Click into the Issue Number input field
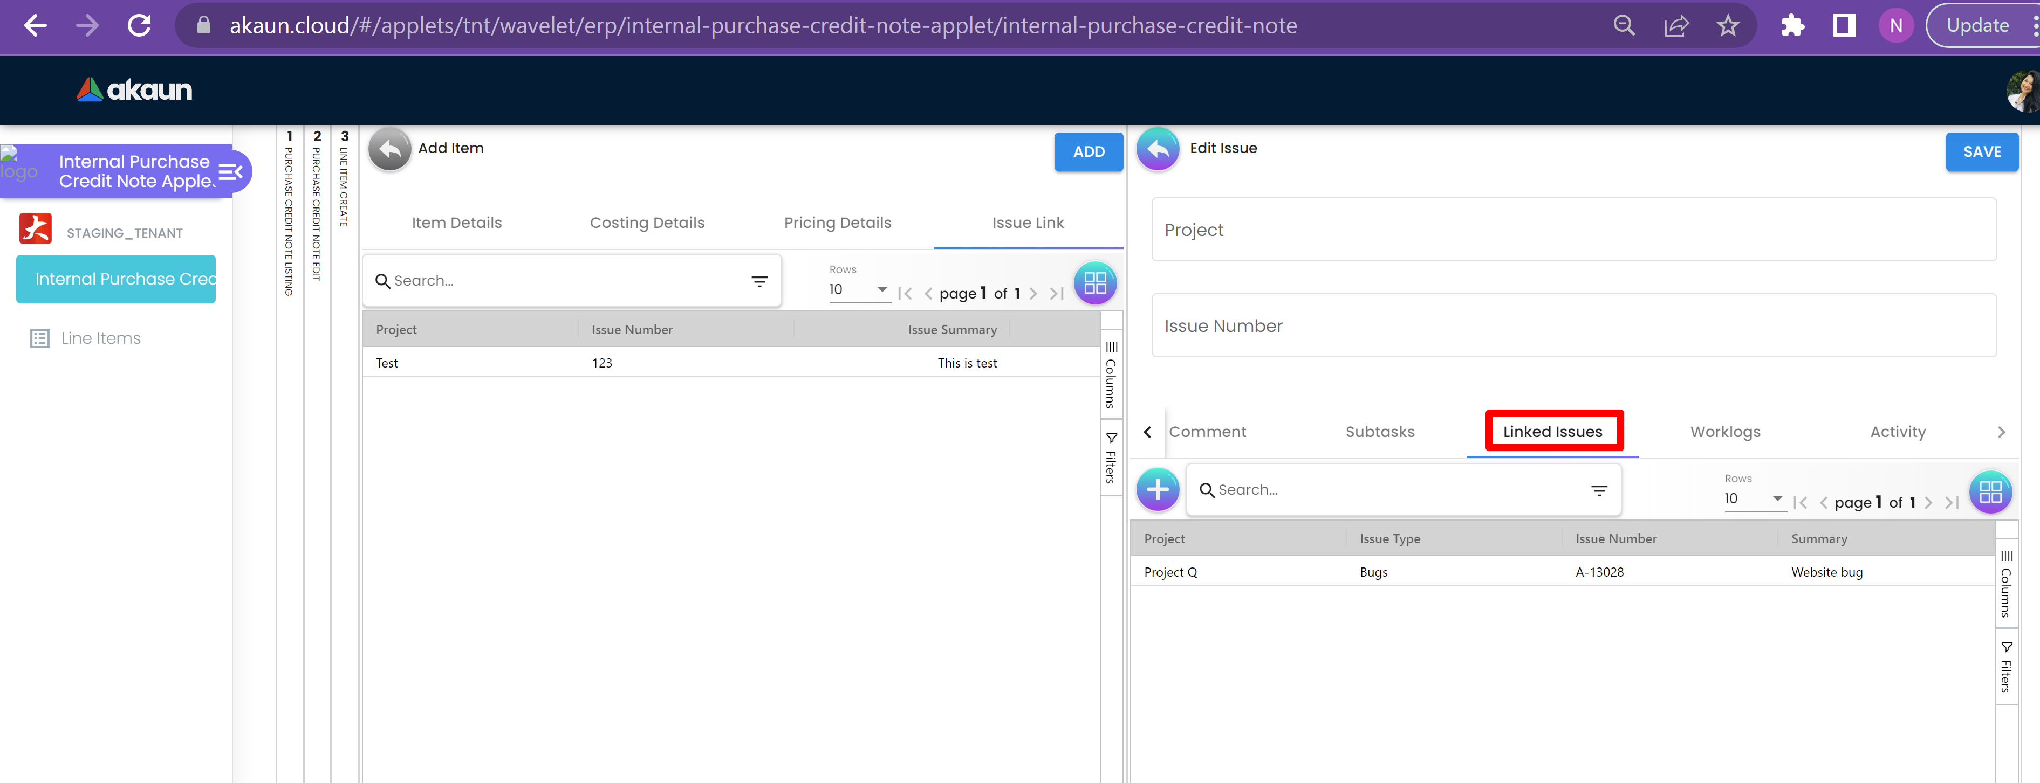 (1573, 326)
